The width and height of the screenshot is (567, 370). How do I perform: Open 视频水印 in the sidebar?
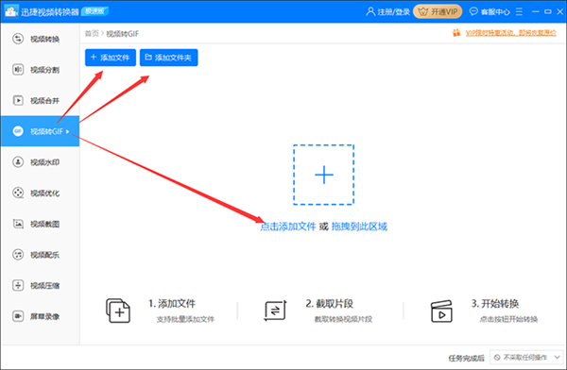40,162
